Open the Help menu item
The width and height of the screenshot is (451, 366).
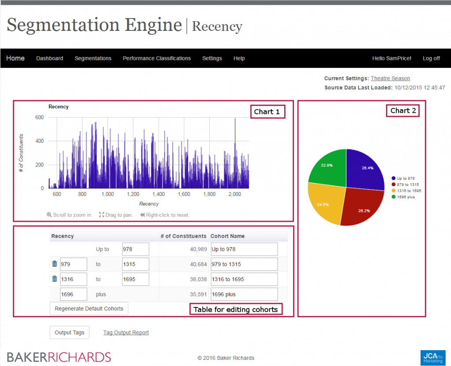point(239,58)
